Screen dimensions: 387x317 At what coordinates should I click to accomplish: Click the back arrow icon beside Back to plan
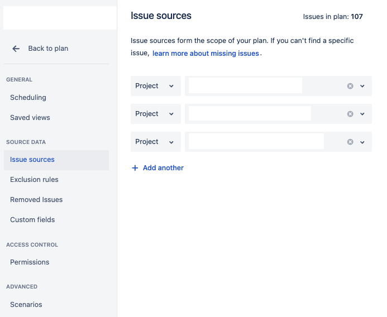tap(16, 49)
